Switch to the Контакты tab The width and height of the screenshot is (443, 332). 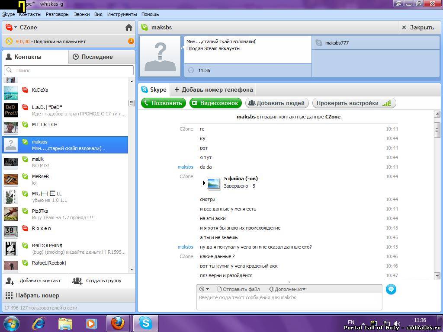(x=35, y=57)
